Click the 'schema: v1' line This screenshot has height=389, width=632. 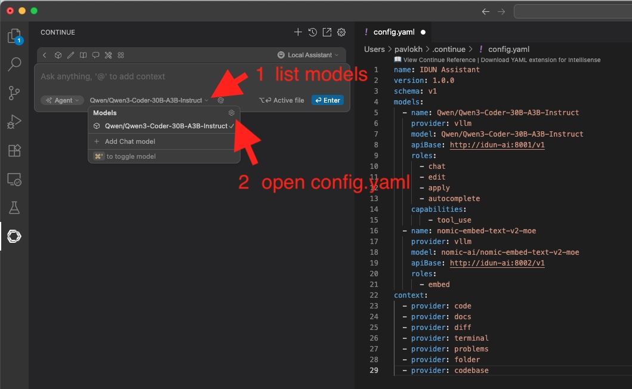coord(415,91)
